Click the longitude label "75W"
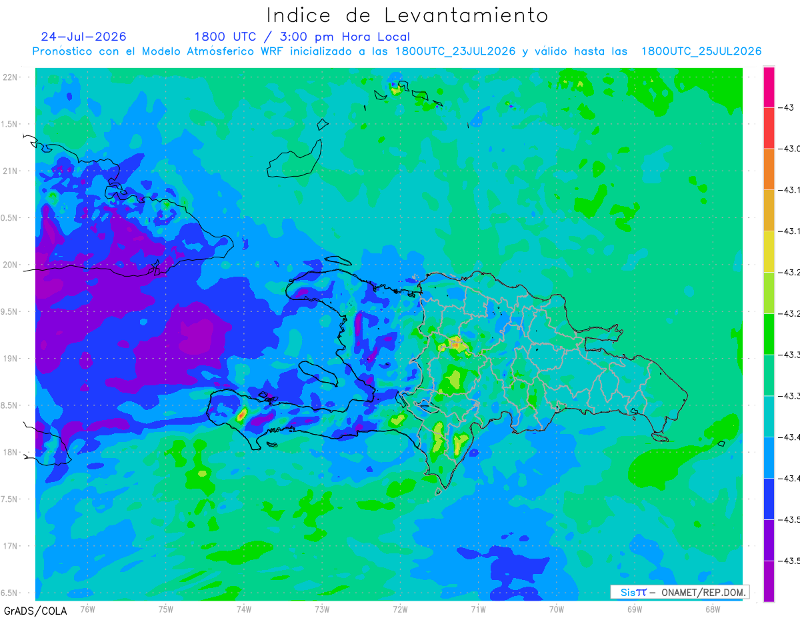 click(166, 609)
